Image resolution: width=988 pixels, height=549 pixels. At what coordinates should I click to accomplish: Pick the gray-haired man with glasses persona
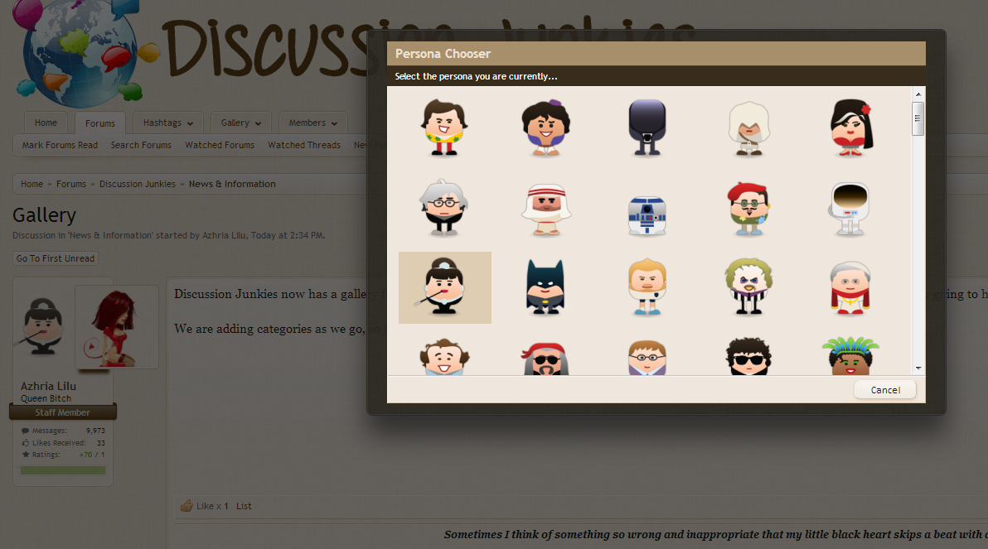point(443,208)
